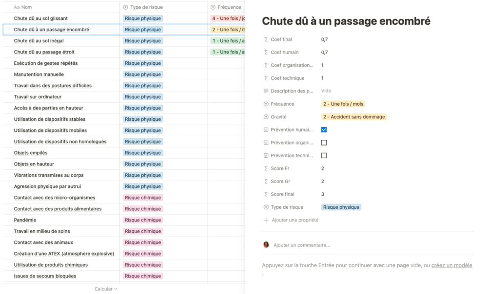Click the text icon beside Description property
The height and width of the screenshot is (294, 490).
[266, 91]
